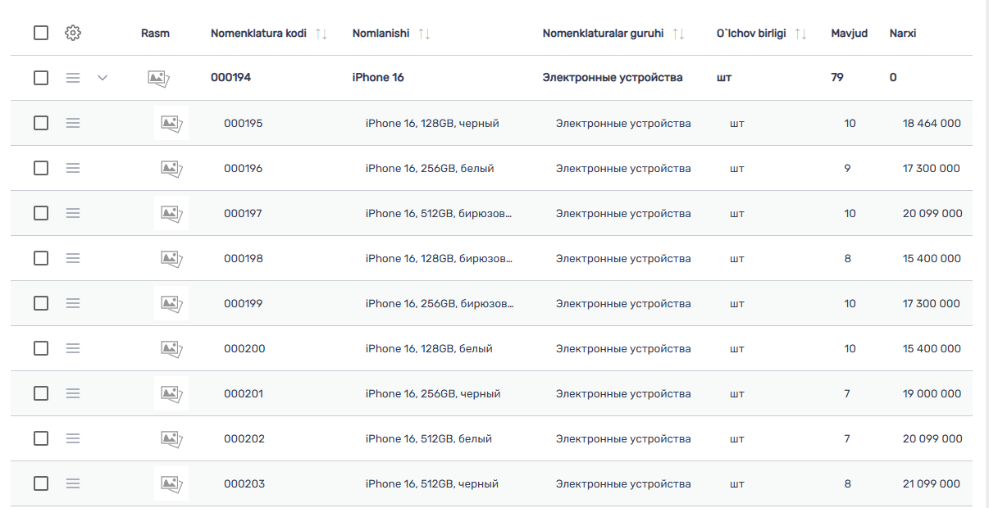This screenshot has height=508, width=989.
Task: Collapse the iPhone 16 group chevron
Action: pos(103,78)
